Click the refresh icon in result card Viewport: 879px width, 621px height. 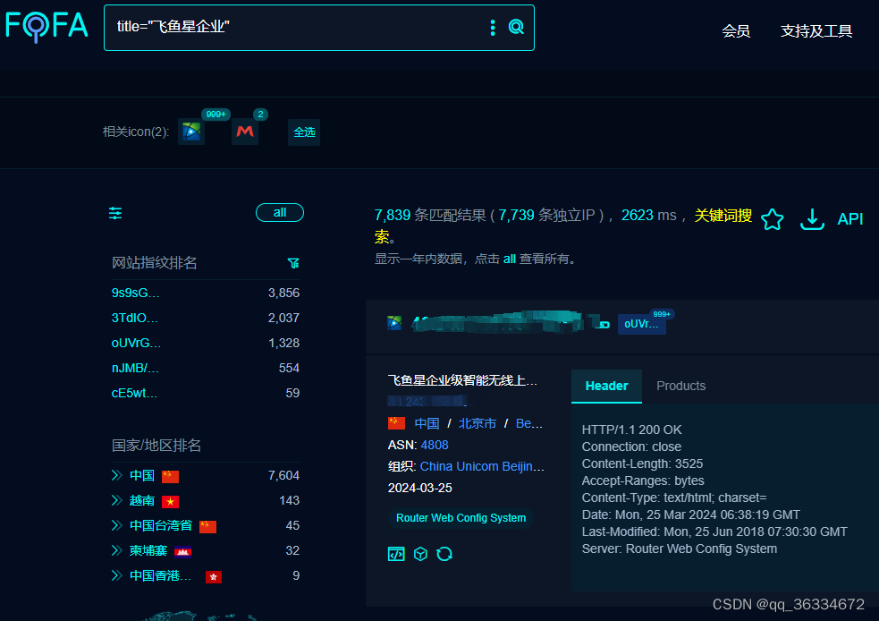point(444,554)
